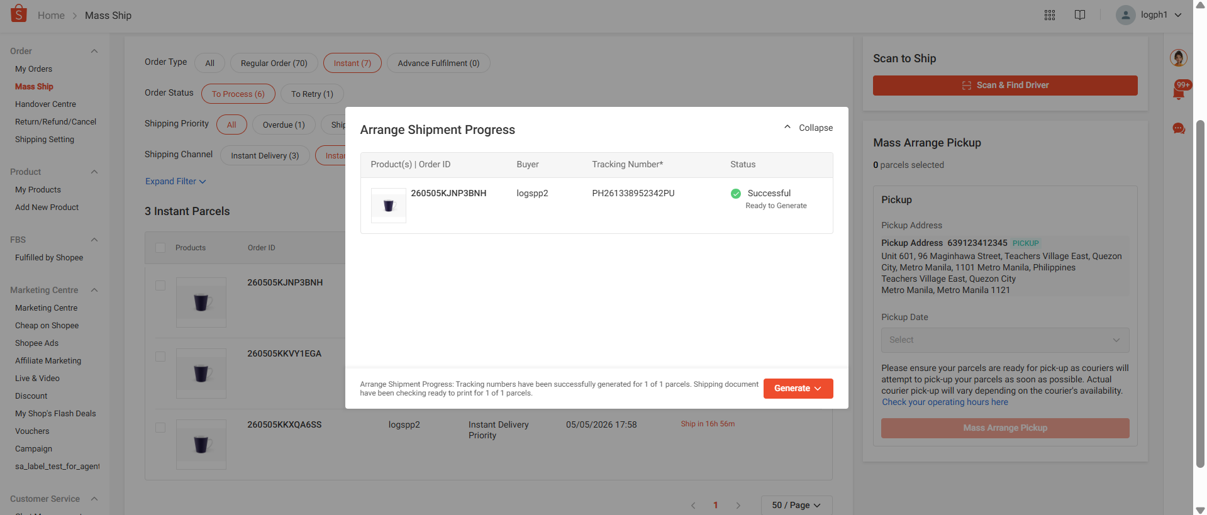Collapse the Arrange Shipment Progress panel
The height and width of the screenshot is (515, 1207).
[808, 128]
